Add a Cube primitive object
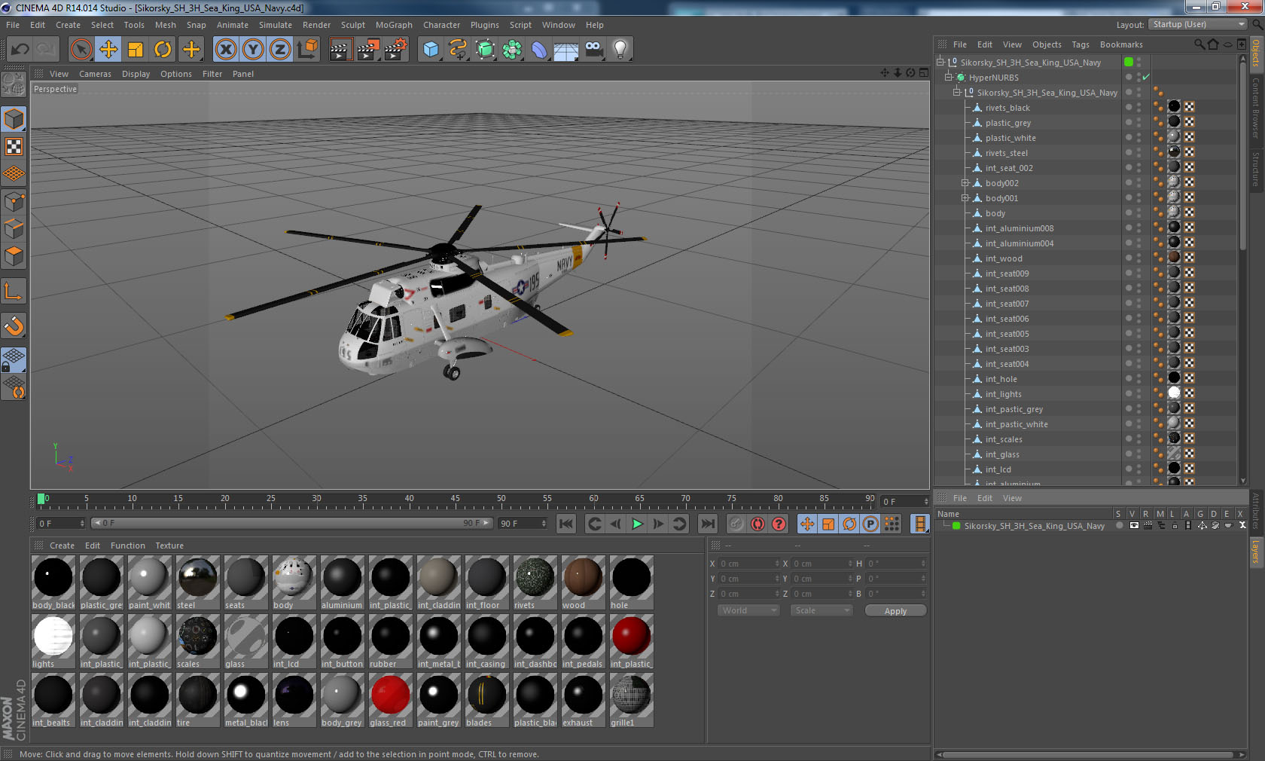The image size is (1265, 761). 431,50
